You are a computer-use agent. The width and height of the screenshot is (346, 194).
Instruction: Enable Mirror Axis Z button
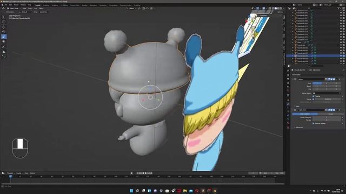tap(336, 84)
